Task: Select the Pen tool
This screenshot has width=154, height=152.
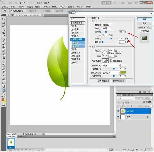Action: [x=4, y=69]
